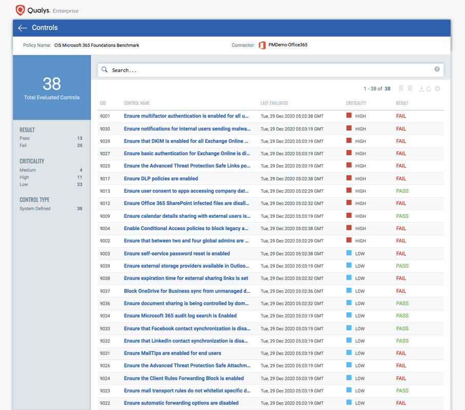Sort by Control Name column header

click(x=137, y=103)
